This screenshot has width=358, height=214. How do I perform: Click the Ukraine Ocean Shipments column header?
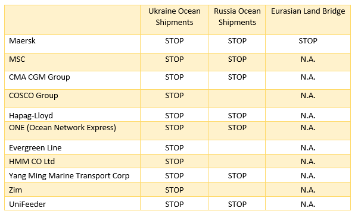coord(174,20)
